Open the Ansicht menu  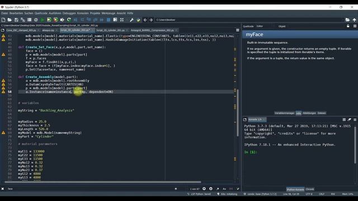[x=121, y=13]
